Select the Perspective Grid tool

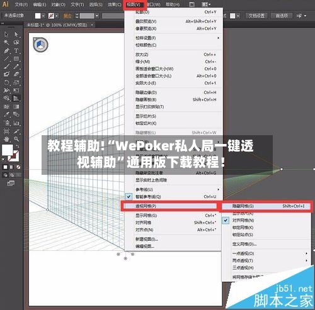tap(16, 98)
